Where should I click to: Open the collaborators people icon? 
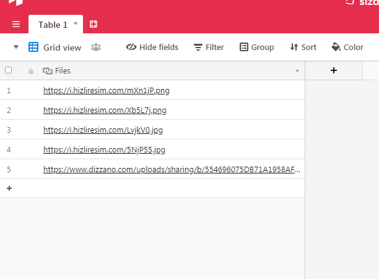(x=96, y=47)
